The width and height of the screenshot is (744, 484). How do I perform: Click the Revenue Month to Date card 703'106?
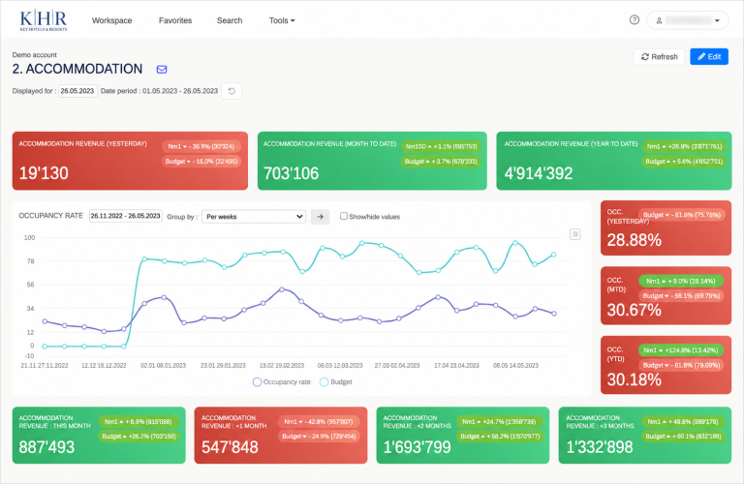point(372,162)
